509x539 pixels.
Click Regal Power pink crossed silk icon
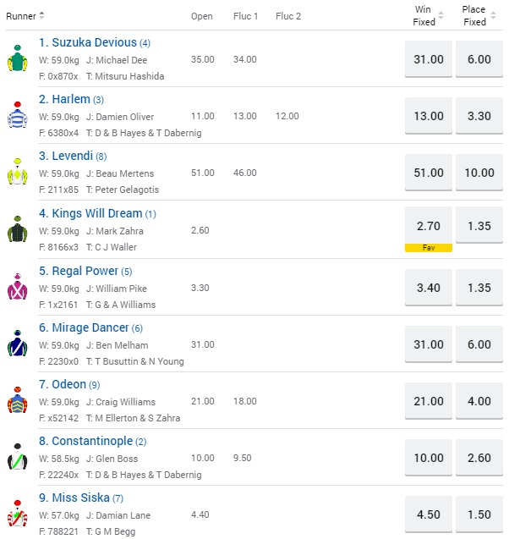(x=17, y=287)
